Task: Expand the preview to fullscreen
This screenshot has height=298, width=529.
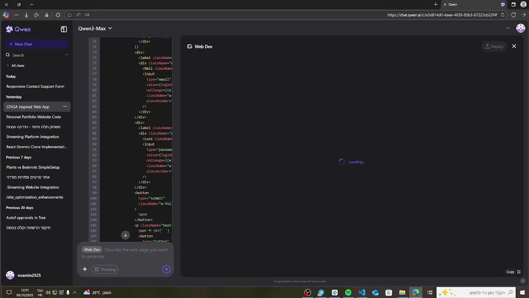Action: point(519,272)
